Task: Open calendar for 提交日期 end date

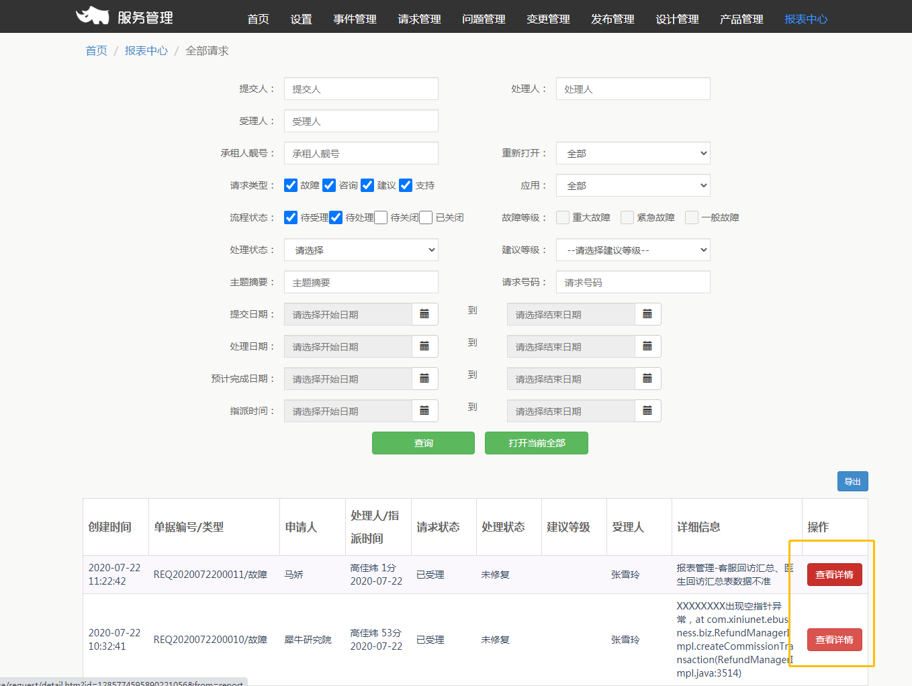Action: pyautogui.click(x=647, y=314)
